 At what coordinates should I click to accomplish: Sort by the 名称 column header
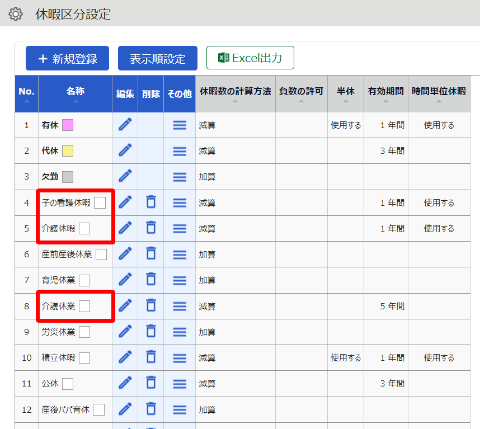[x=76, y=93]
